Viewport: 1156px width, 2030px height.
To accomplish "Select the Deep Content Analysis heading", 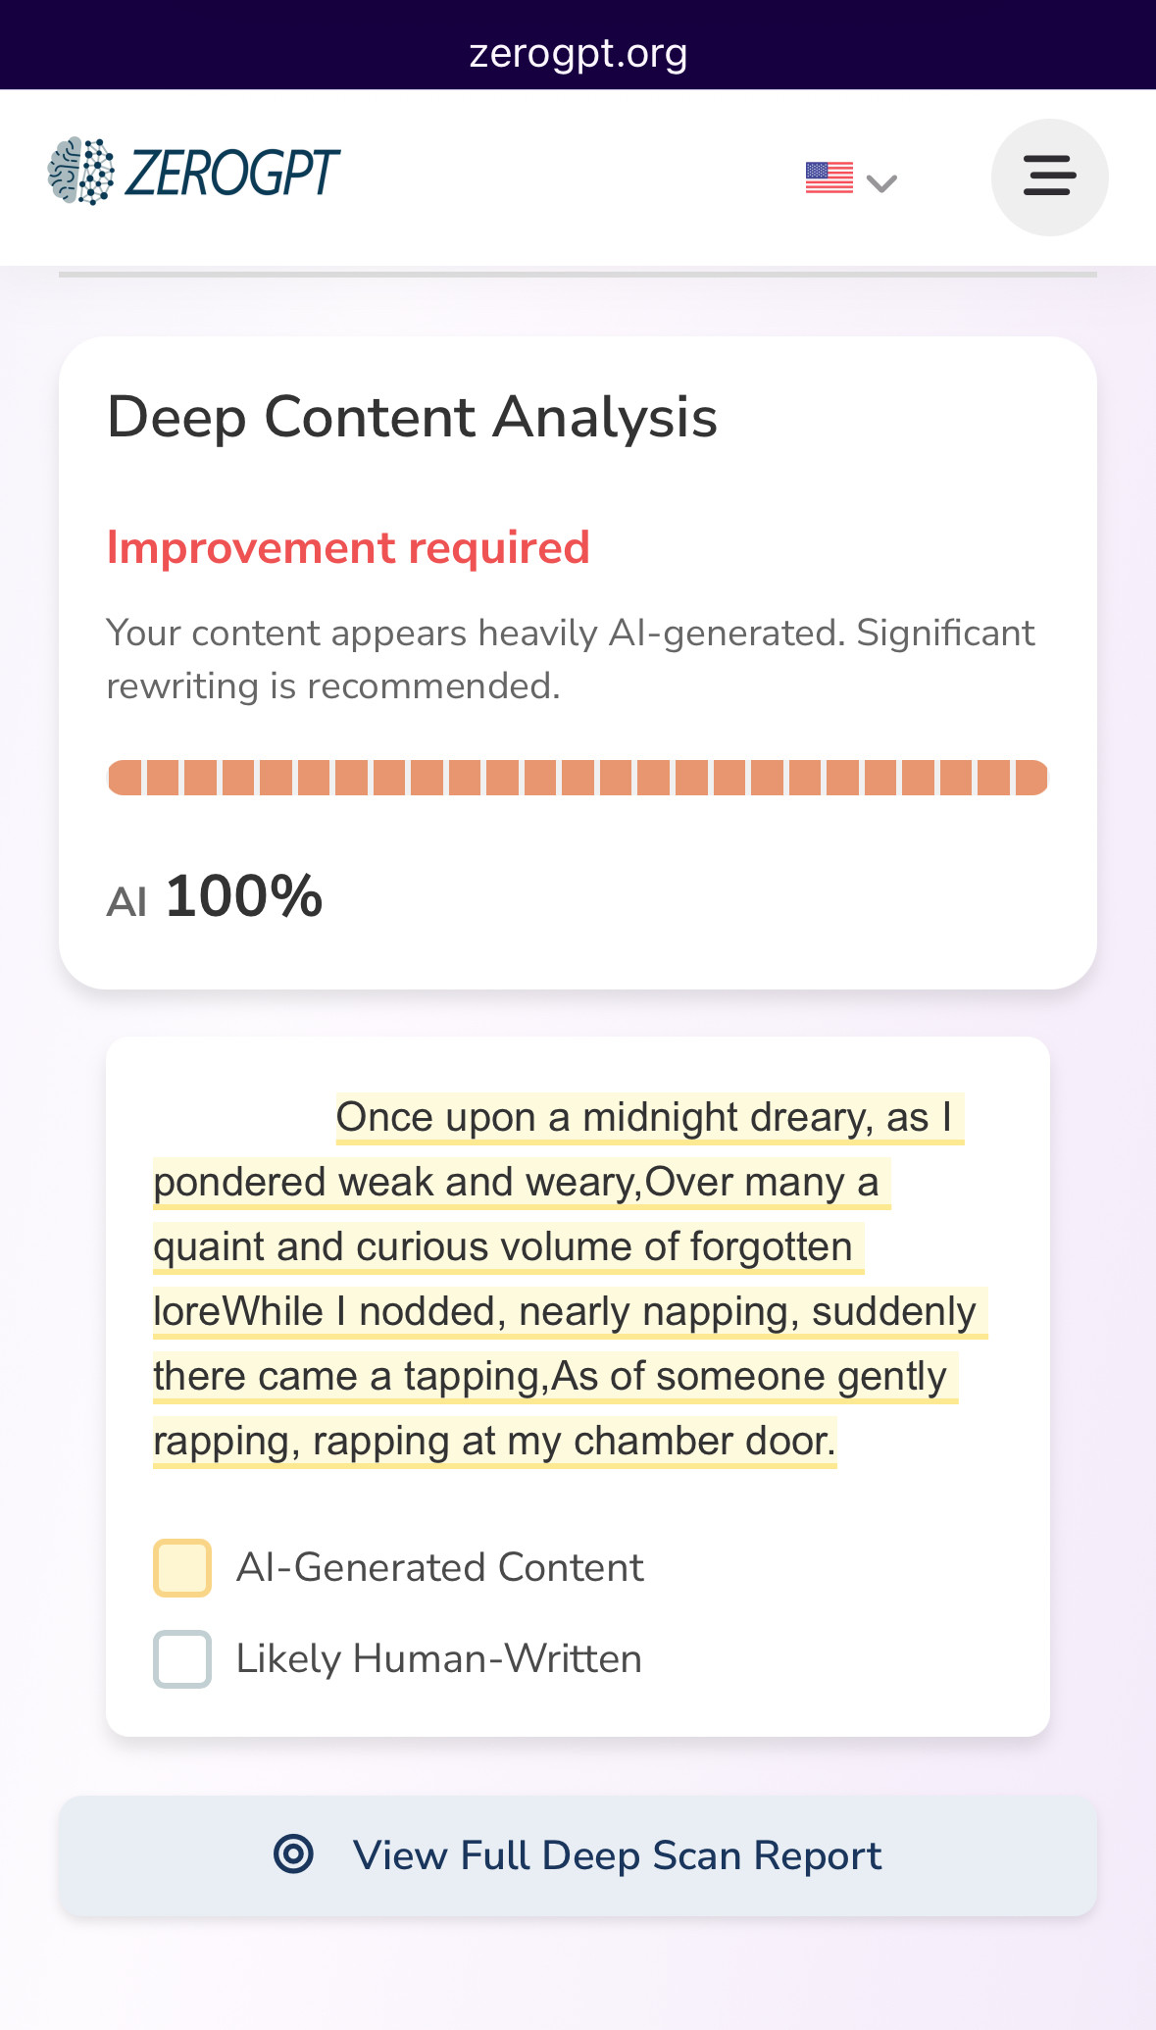I will [412, 417].
